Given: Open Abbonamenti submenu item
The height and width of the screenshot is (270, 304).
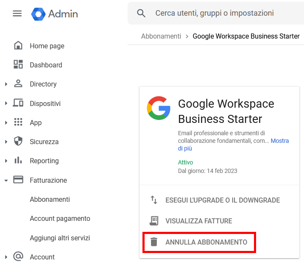Looking at the screenshot, I should pyautogui.click(x=50, y=199).
